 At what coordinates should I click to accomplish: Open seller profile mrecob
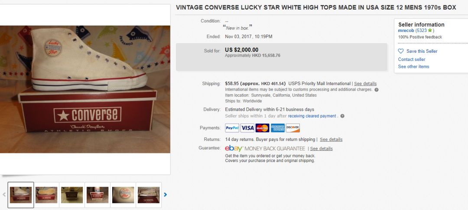(x=406, y=31)
